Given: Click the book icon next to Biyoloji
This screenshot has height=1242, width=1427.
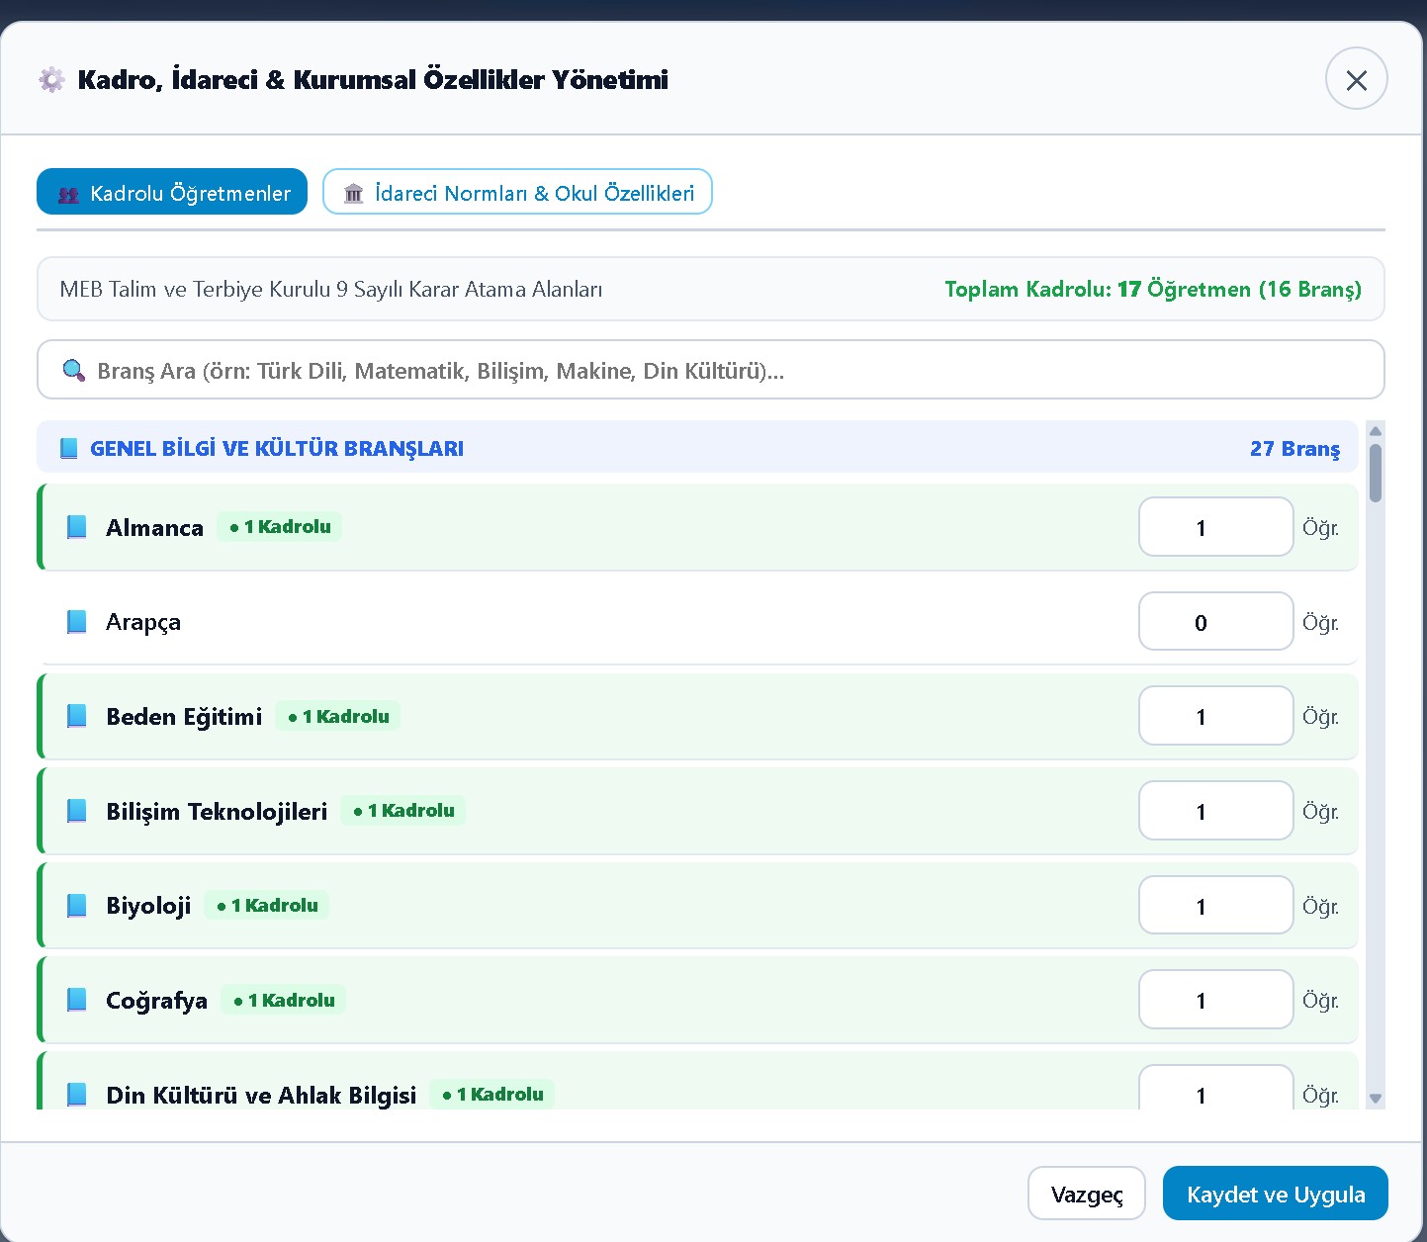Looking at the screenshot, I should [x=76, y=905].
